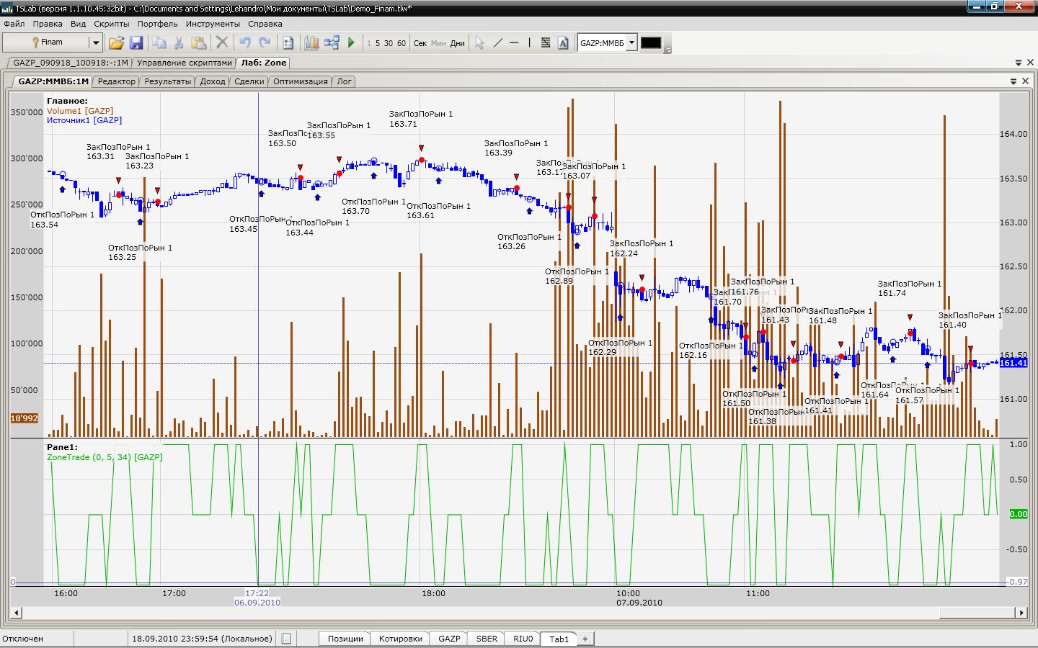This screenshot has height=648, width=1038.
Task: Click the black color swatch
Action: pyautogui.click(x=651, y=43)
